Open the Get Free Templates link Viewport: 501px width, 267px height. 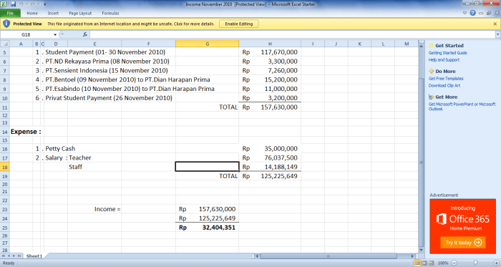446,79
